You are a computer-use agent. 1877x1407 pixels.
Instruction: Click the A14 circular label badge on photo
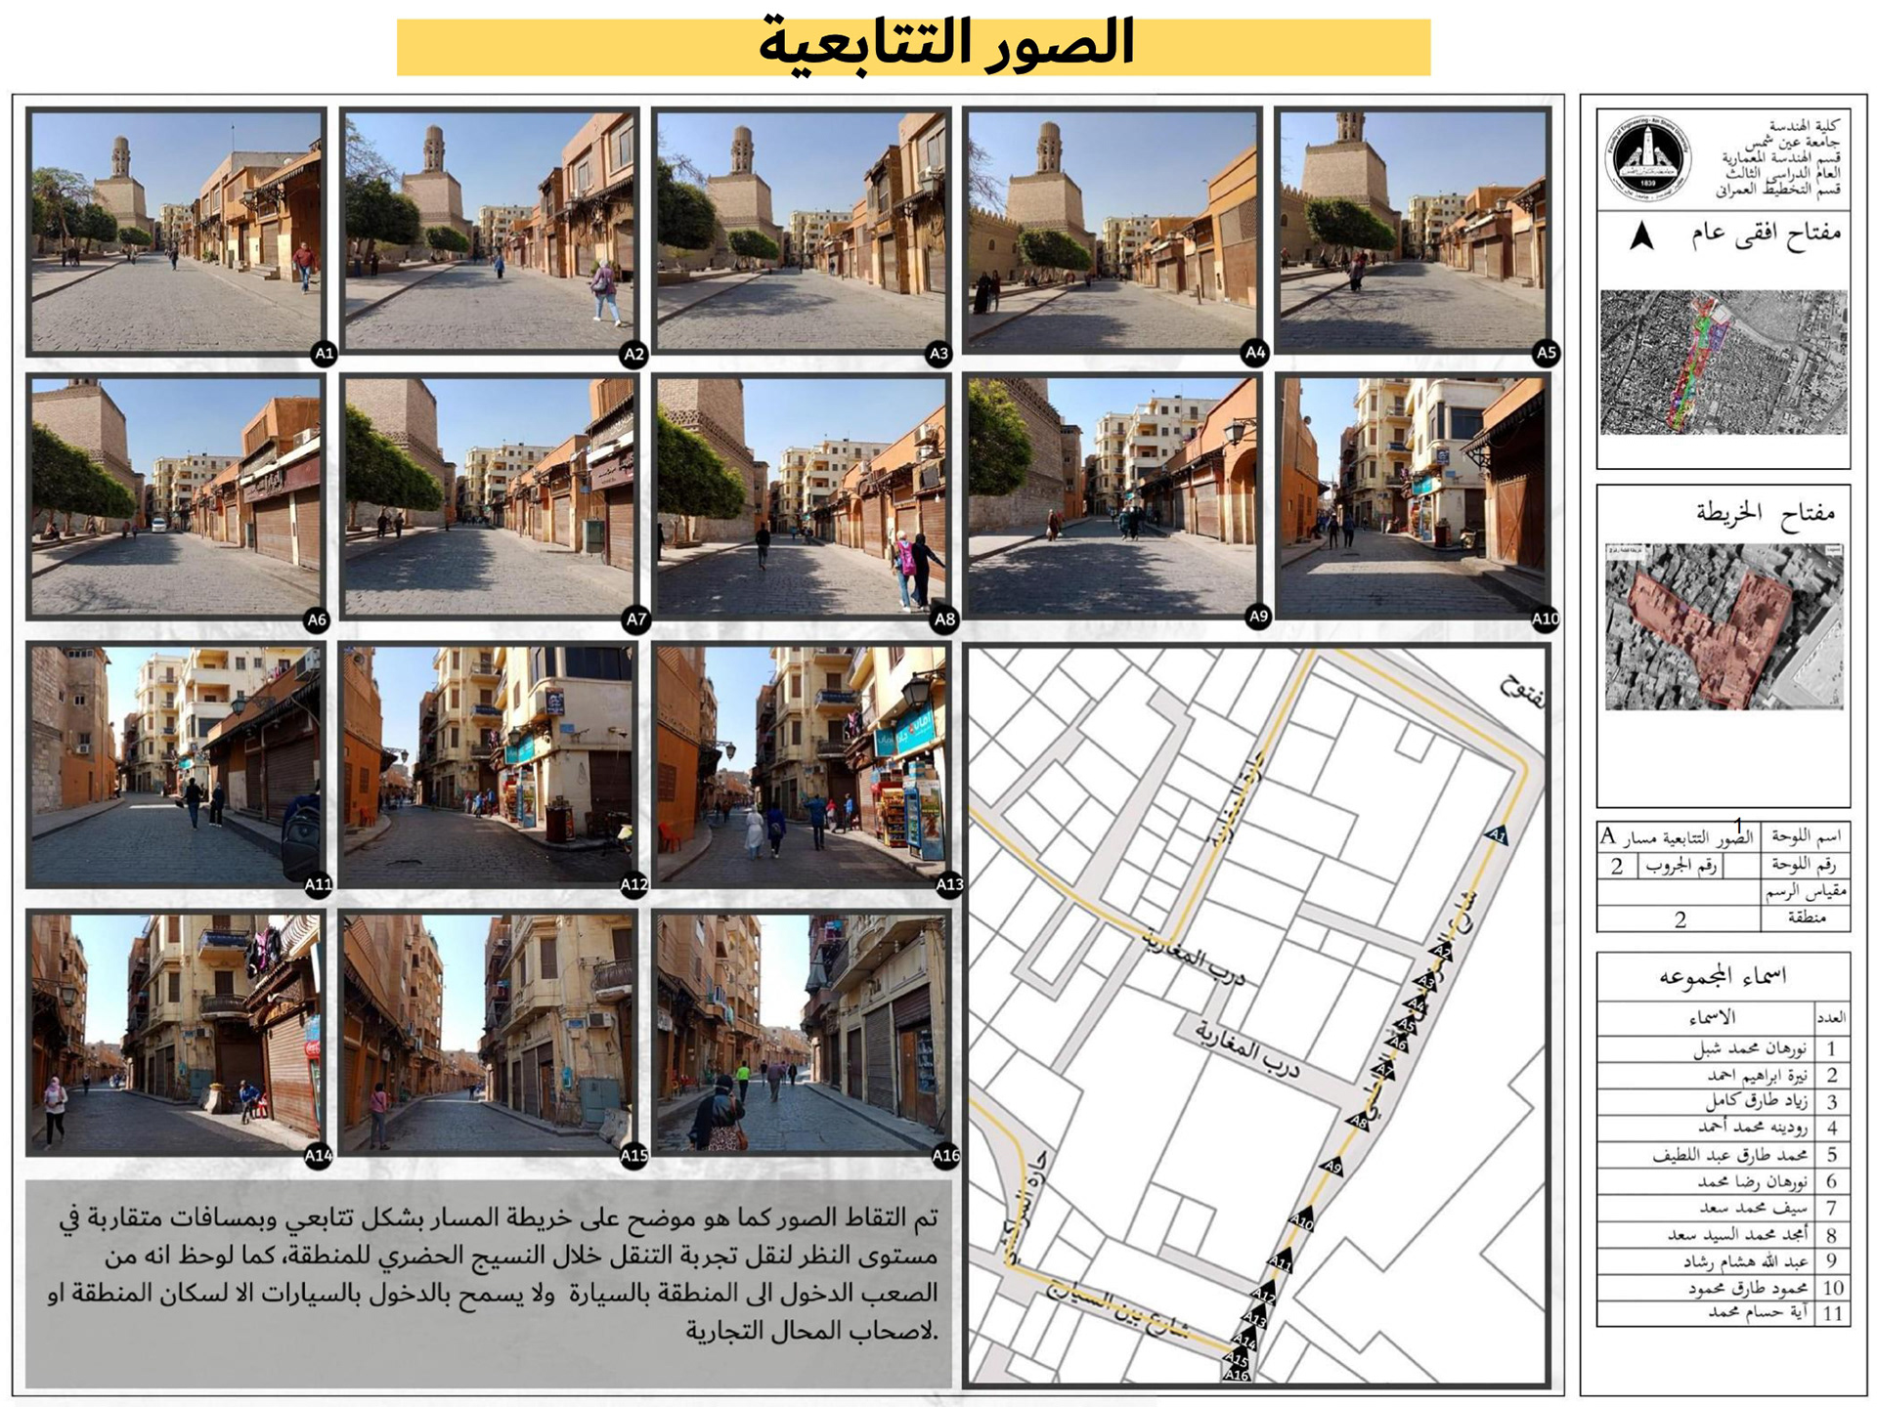click(318, 1156)
